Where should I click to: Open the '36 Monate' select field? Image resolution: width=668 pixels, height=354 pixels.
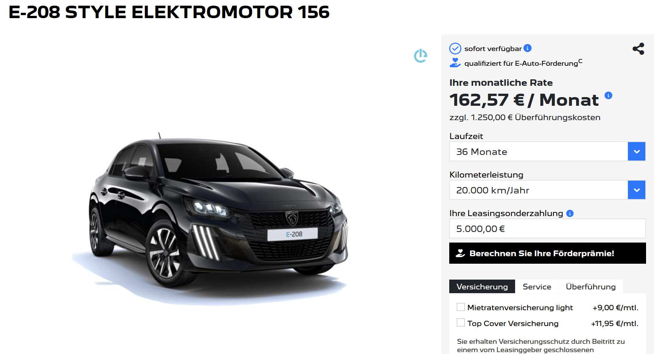547,151
